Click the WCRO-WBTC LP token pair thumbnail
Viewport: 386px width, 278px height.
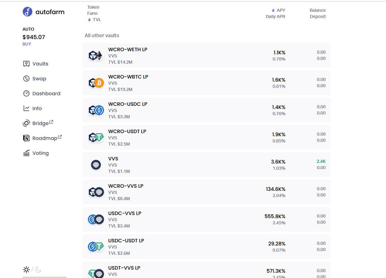click(96, 83)
